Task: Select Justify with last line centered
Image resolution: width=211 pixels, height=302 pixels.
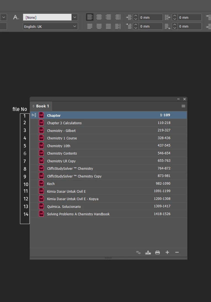Action: pos(99,26)
